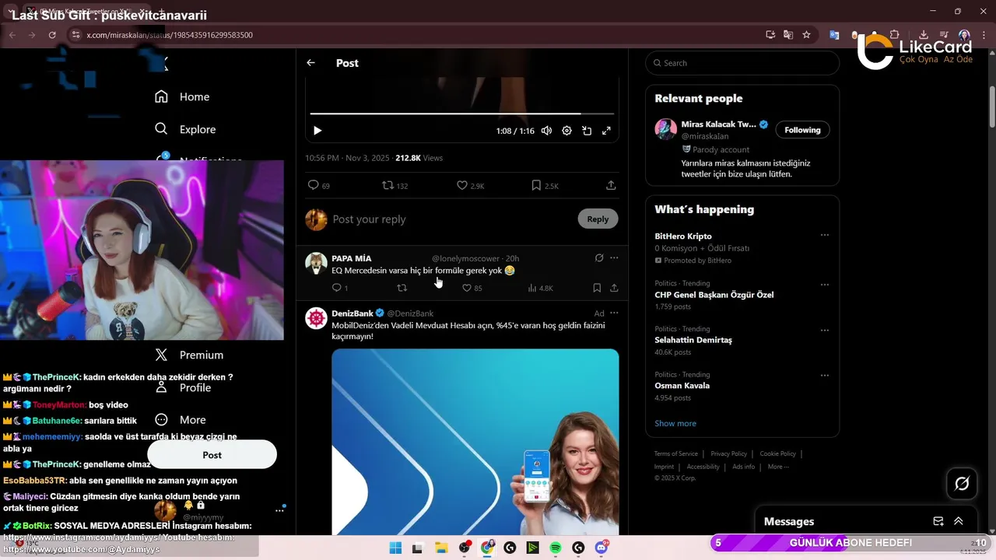The width and height of the screenshot is (996, 560).
Task: Repost PAPA MİA's comment
Action: [x=402, y=288]
